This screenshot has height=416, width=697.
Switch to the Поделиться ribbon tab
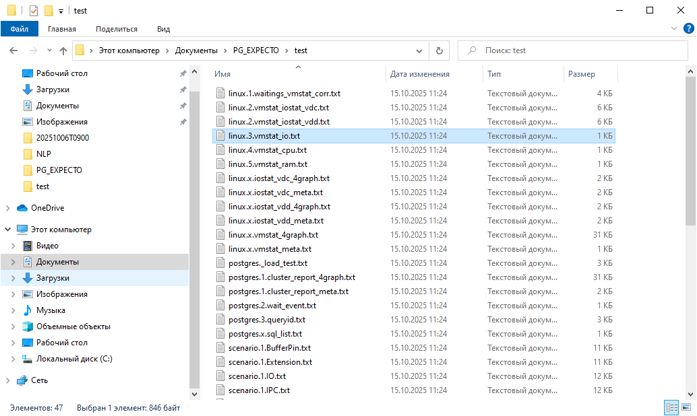pyautogui.click(x=117, y=29)
